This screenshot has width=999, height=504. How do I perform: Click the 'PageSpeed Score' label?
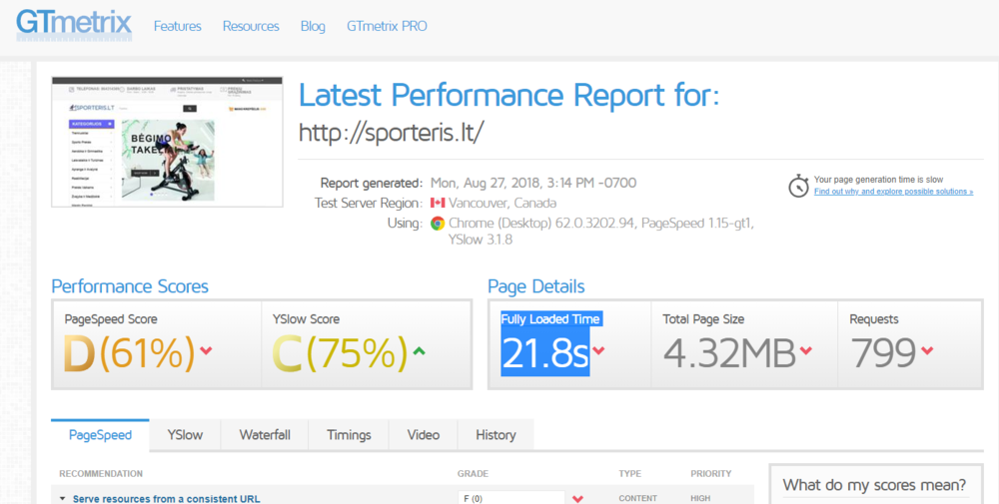111,319
